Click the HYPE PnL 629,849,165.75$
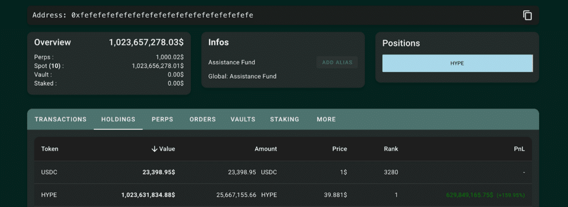This screenshot has height=207, width=568. 469,195
